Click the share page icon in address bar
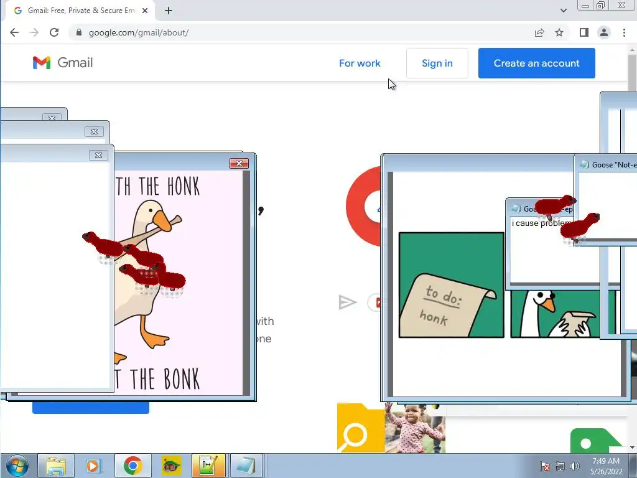The height and width of the screenshot is (478, 637). click(539, 32)
